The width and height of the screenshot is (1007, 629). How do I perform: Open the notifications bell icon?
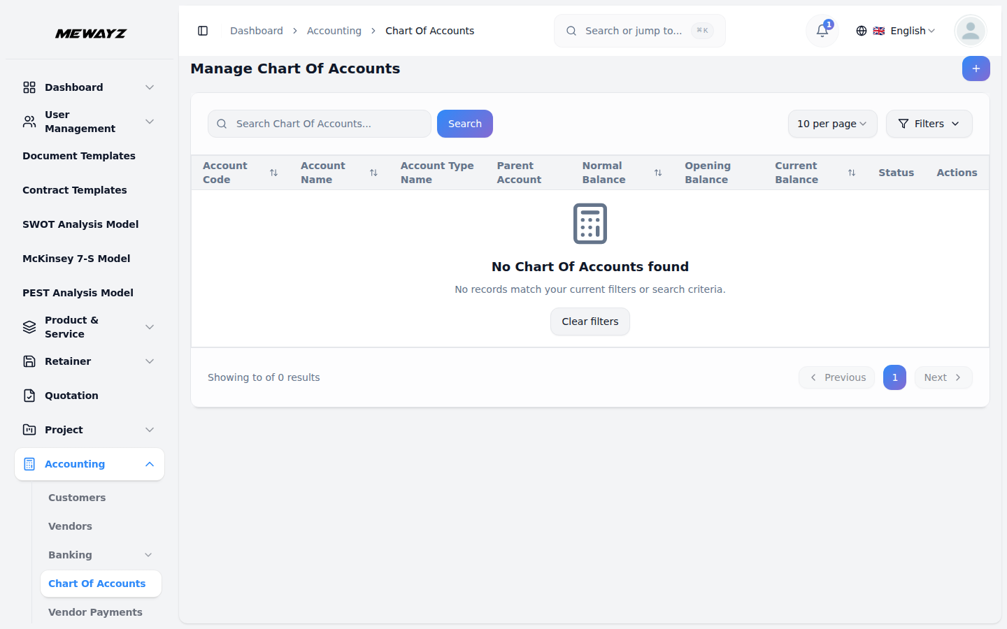(x=821, y=31)
